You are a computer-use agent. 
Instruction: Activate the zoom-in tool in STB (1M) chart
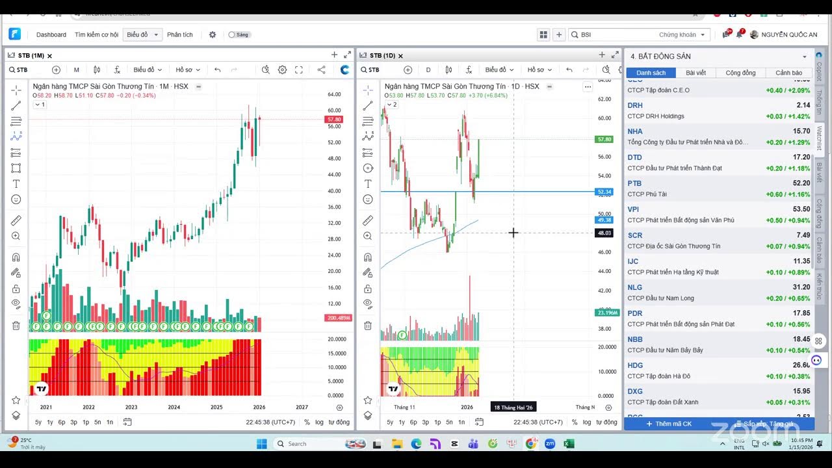pos(16,236)
